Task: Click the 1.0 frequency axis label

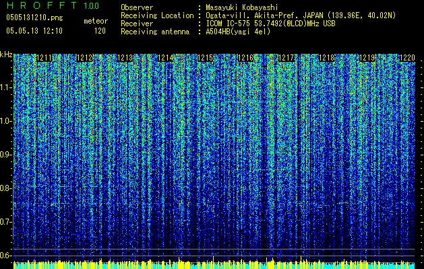Action: coord(5,121)
